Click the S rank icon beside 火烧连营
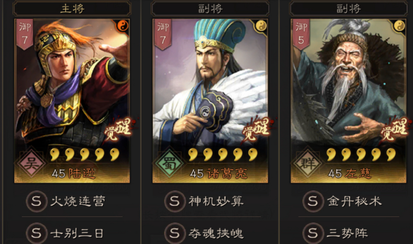The image size is (413, 244). coord(36,202)
